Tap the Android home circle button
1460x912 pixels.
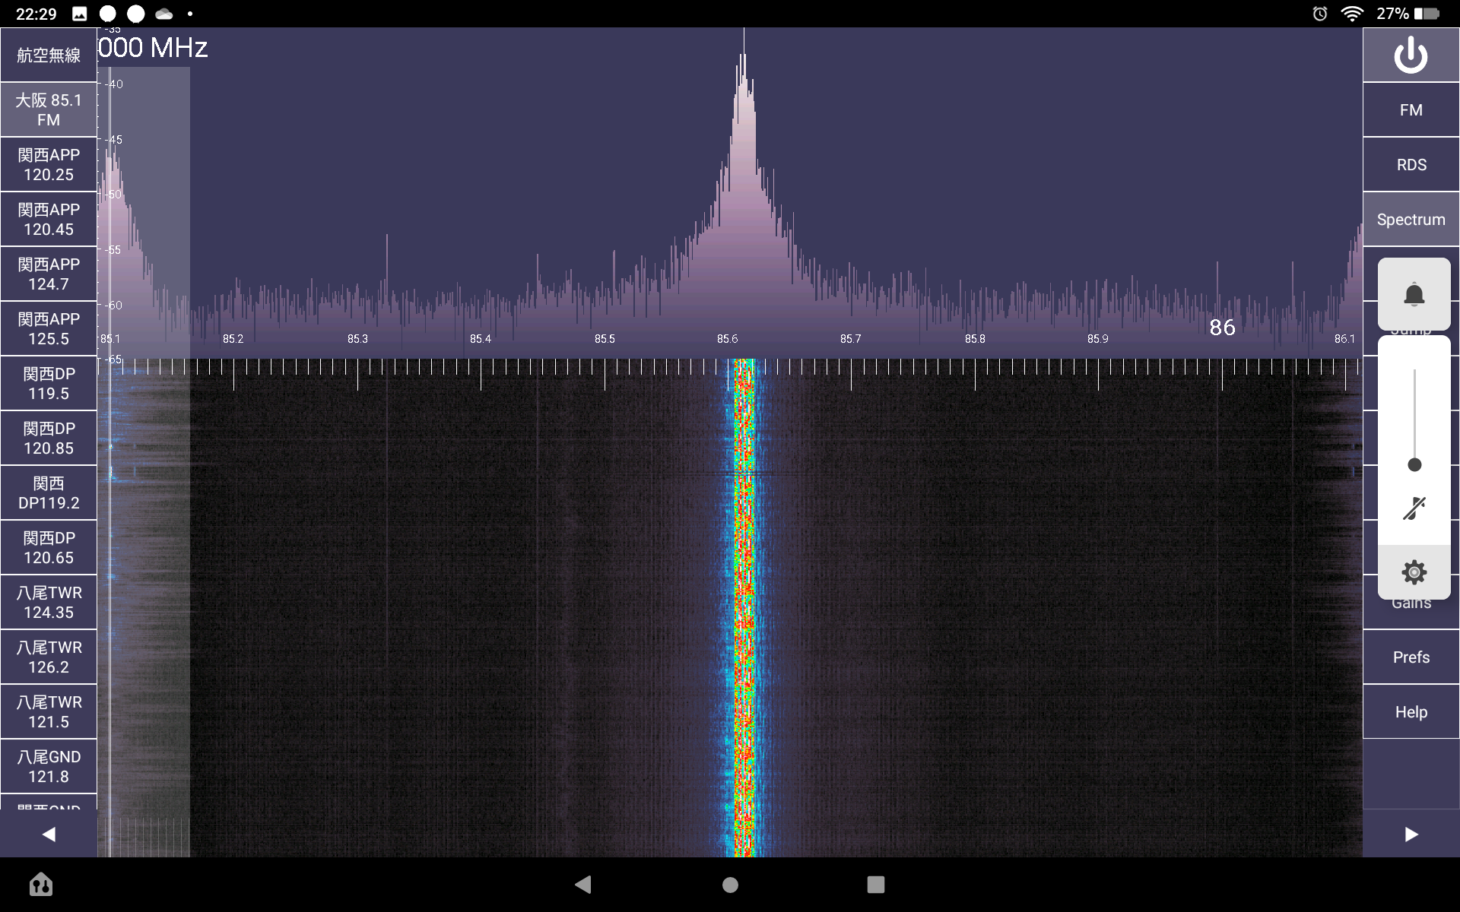coord(730,884)
